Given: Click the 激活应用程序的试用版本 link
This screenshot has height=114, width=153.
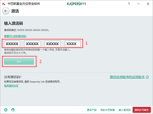Looking at the screenshot, I should click(127, 77).
